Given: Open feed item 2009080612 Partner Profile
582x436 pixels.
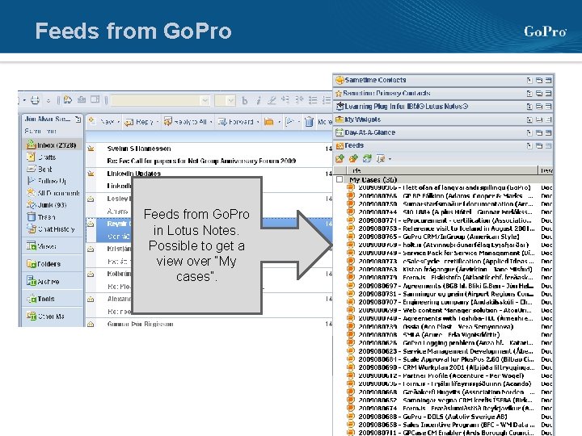Looking at the screenshot, I should (441, 375).
